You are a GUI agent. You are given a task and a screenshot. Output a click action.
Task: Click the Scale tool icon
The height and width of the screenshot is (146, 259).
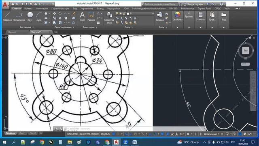(60, 23)
